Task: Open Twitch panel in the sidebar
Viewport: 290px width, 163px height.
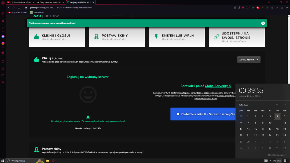Action: point(3,27)
